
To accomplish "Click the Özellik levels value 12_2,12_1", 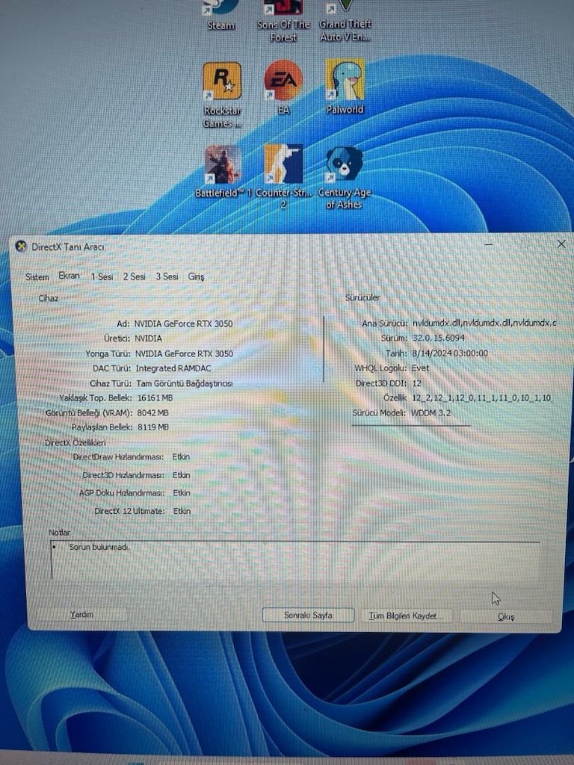I will click(482, 397).
